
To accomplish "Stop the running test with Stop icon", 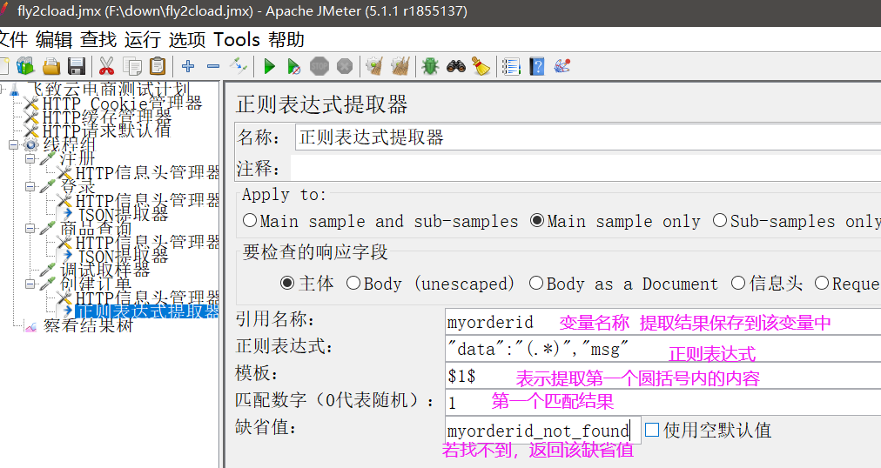I will click(x=319, y=66).
